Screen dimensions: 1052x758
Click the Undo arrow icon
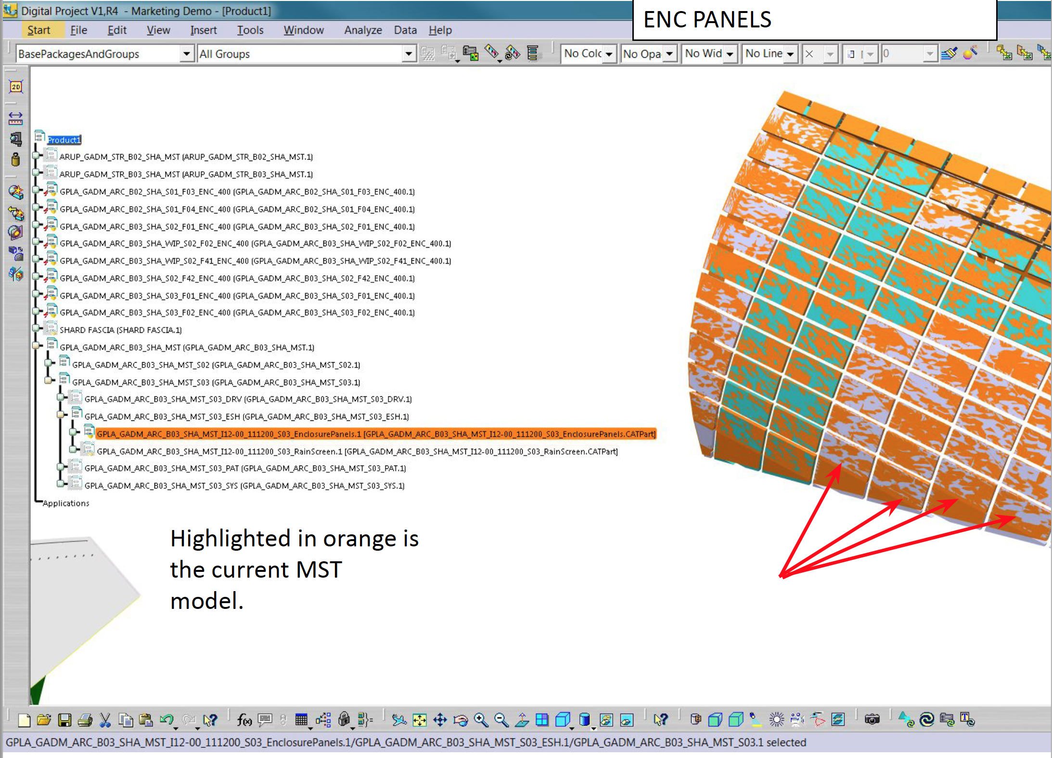click(x=167, y=720)
